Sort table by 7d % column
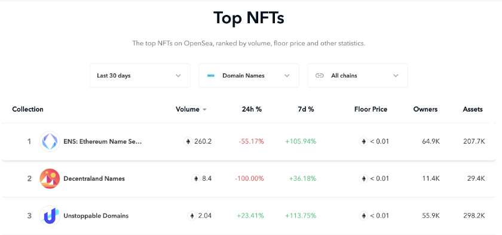The width and height of the screenshot is (502, 235). (x=306, y=109)
